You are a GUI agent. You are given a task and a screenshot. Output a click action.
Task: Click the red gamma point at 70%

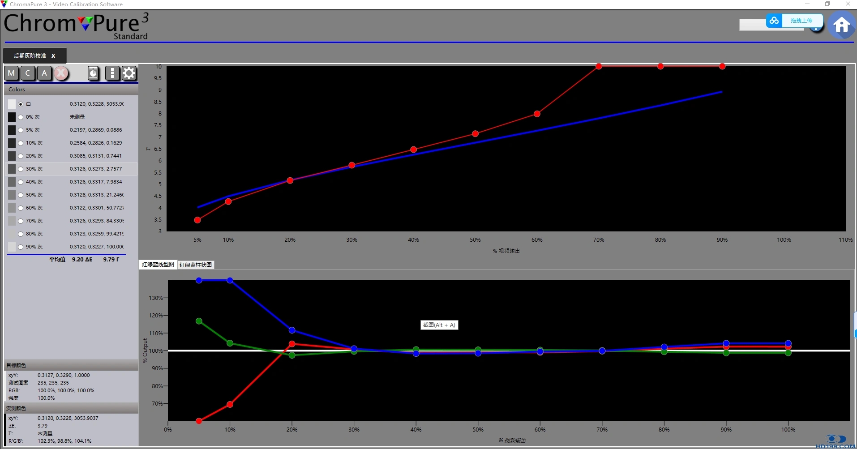599,66
